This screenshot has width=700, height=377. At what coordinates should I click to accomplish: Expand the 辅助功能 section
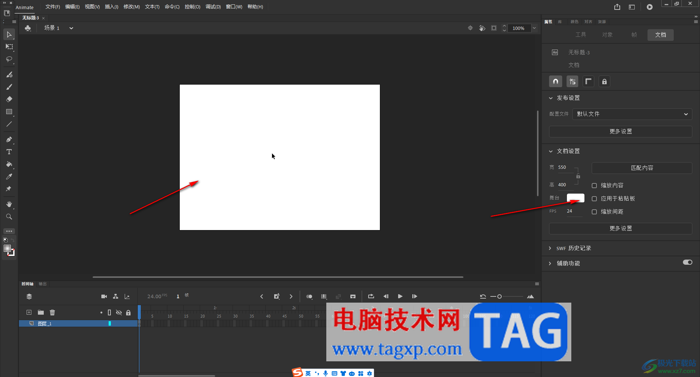[x=550, y=264]
